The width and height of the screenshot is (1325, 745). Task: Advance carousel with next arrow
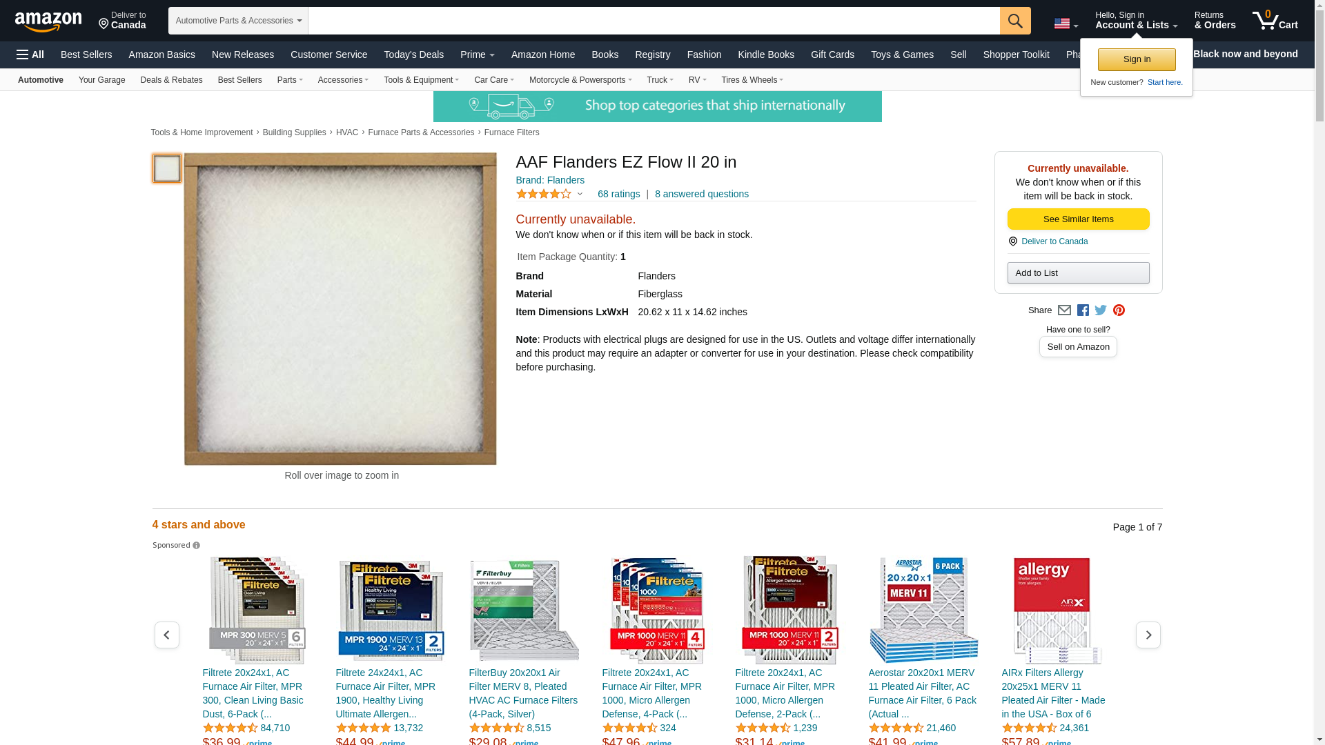(1148, 635)
